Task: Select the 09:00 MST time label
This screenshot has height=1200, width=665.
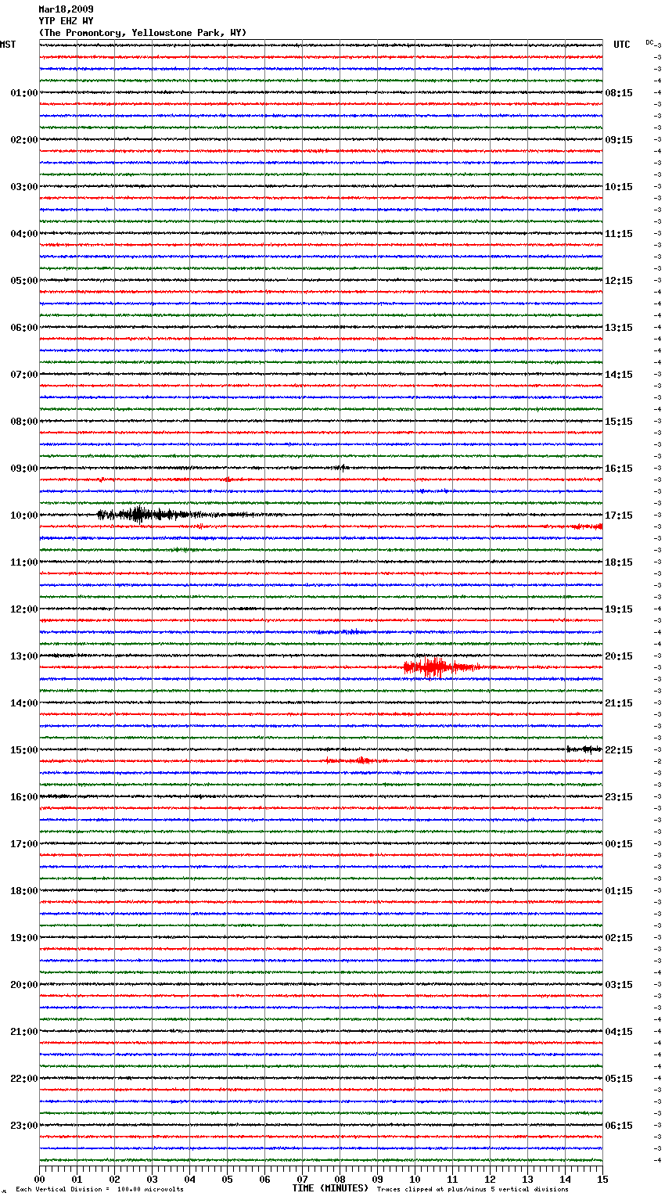Action: pyautogui.click(x=23, y=469)
